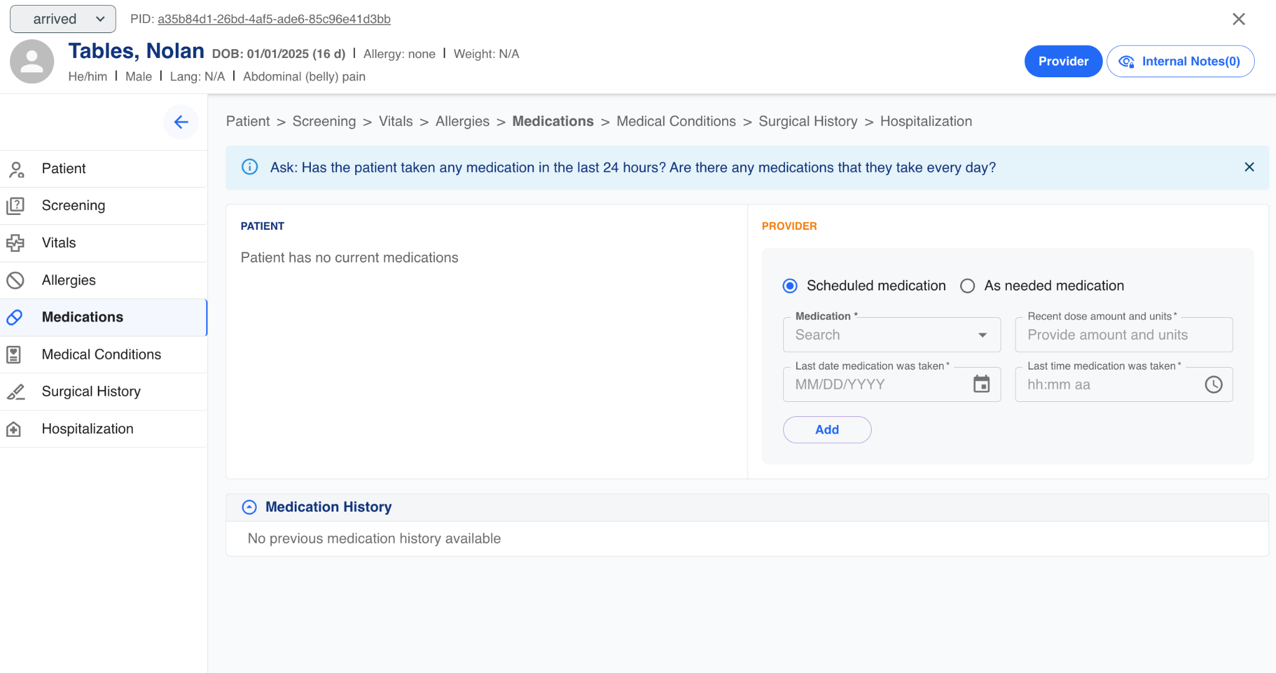The width and height of the screenshot is (1276, 673).
Task: Click the Allergies prohibited icon in sidebar
Action: tap(15, 280)
